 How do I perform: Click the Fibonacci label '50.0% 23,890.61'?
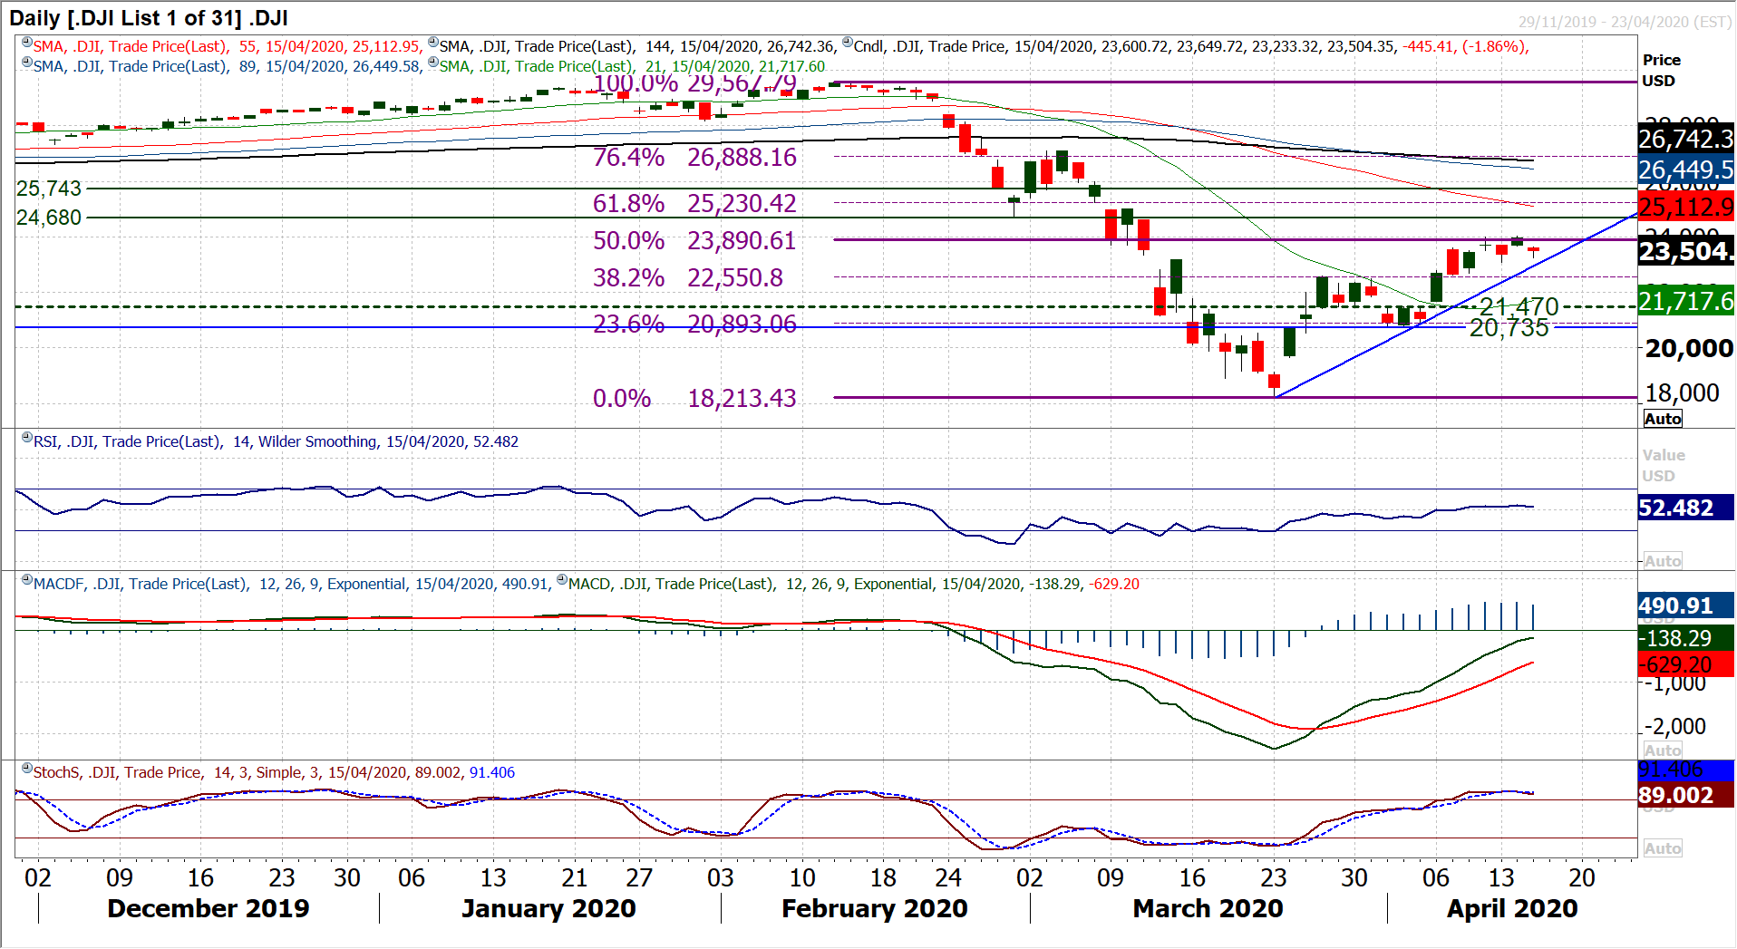[694, 240]
